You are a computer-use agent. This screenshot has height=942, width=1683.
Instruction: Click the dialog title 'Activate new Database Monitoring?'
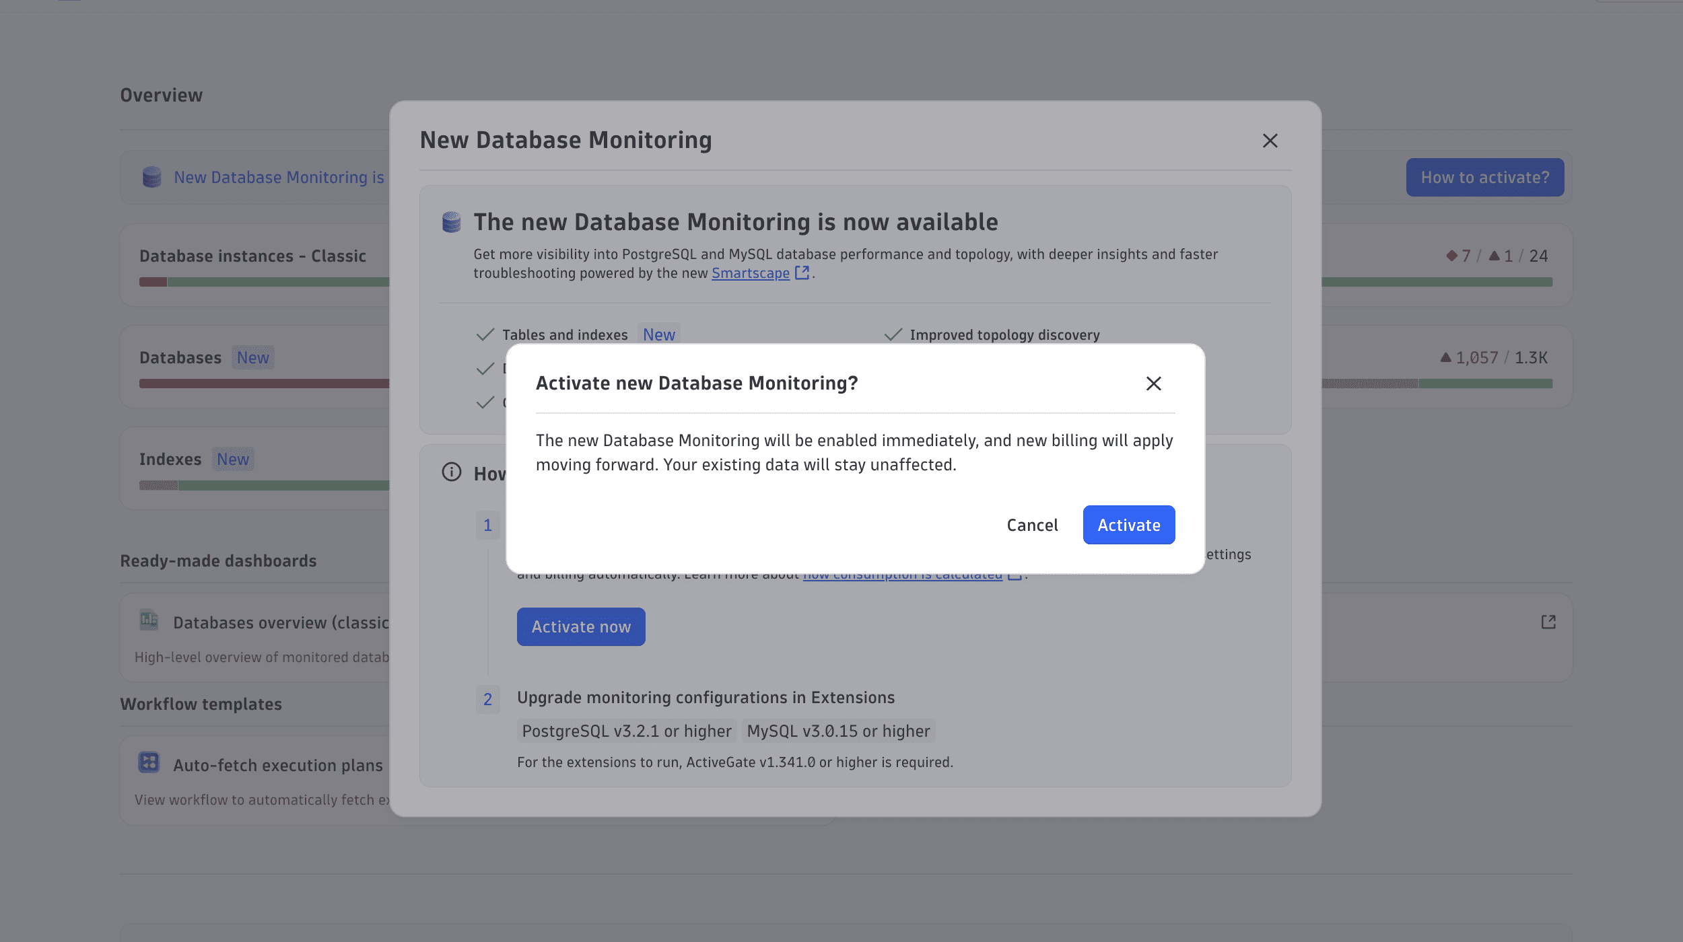(697, 383)
